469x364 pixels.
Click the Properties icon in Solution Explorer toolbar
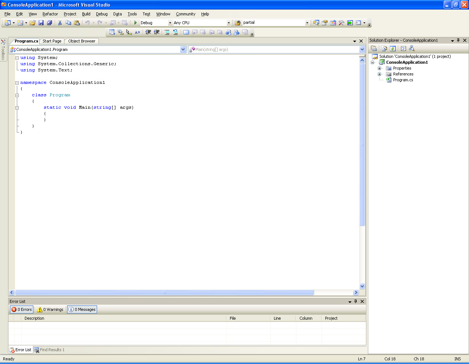click(x=374, y=48)
